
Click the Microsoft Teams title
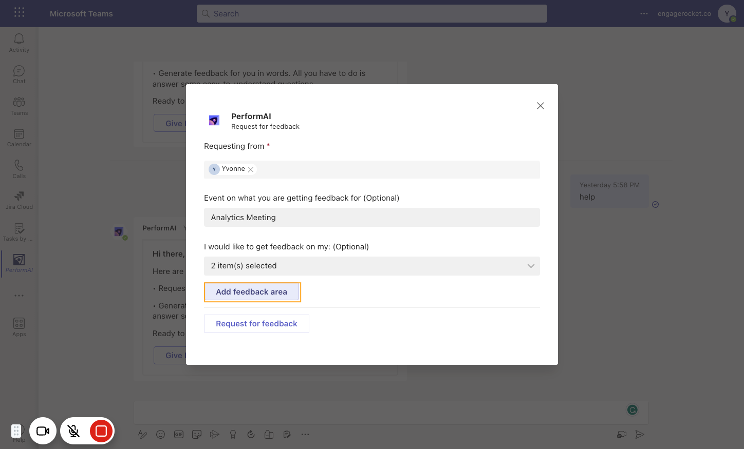[81, 14]
